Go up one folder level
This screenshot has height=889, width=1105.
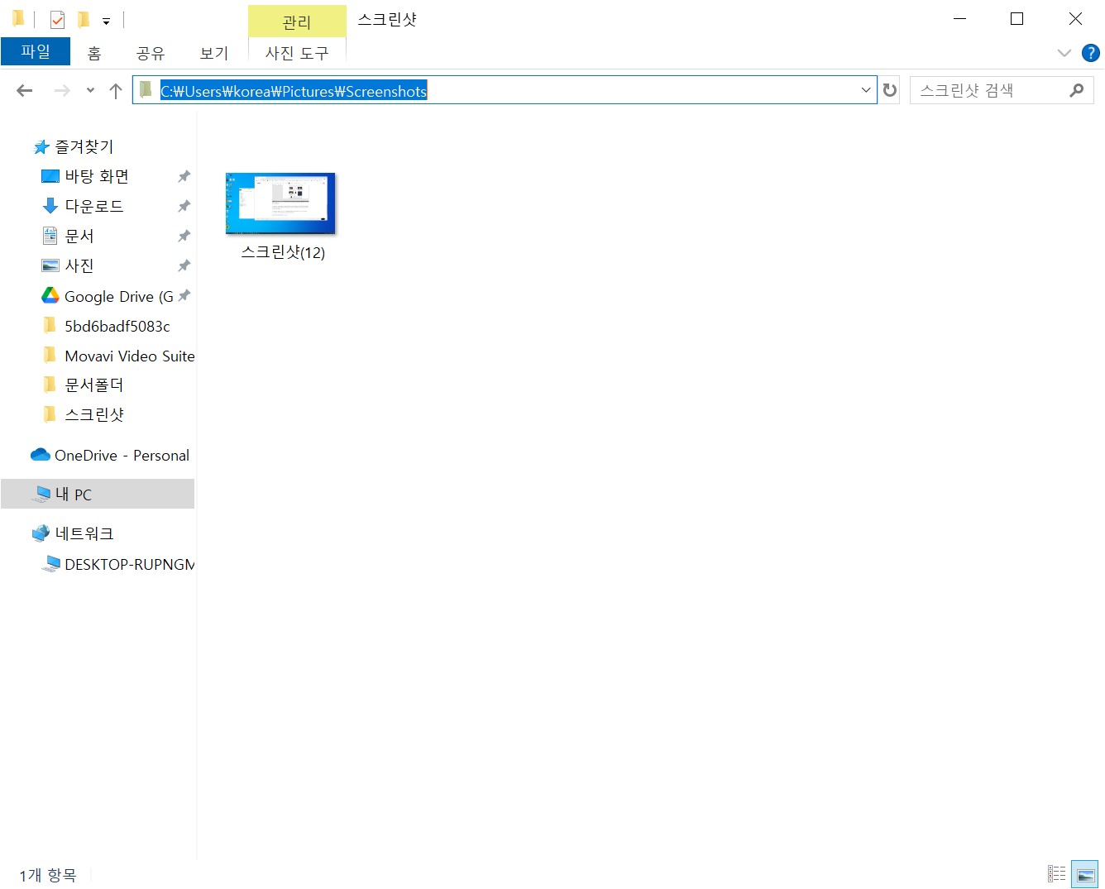click(x=116, y=90)
